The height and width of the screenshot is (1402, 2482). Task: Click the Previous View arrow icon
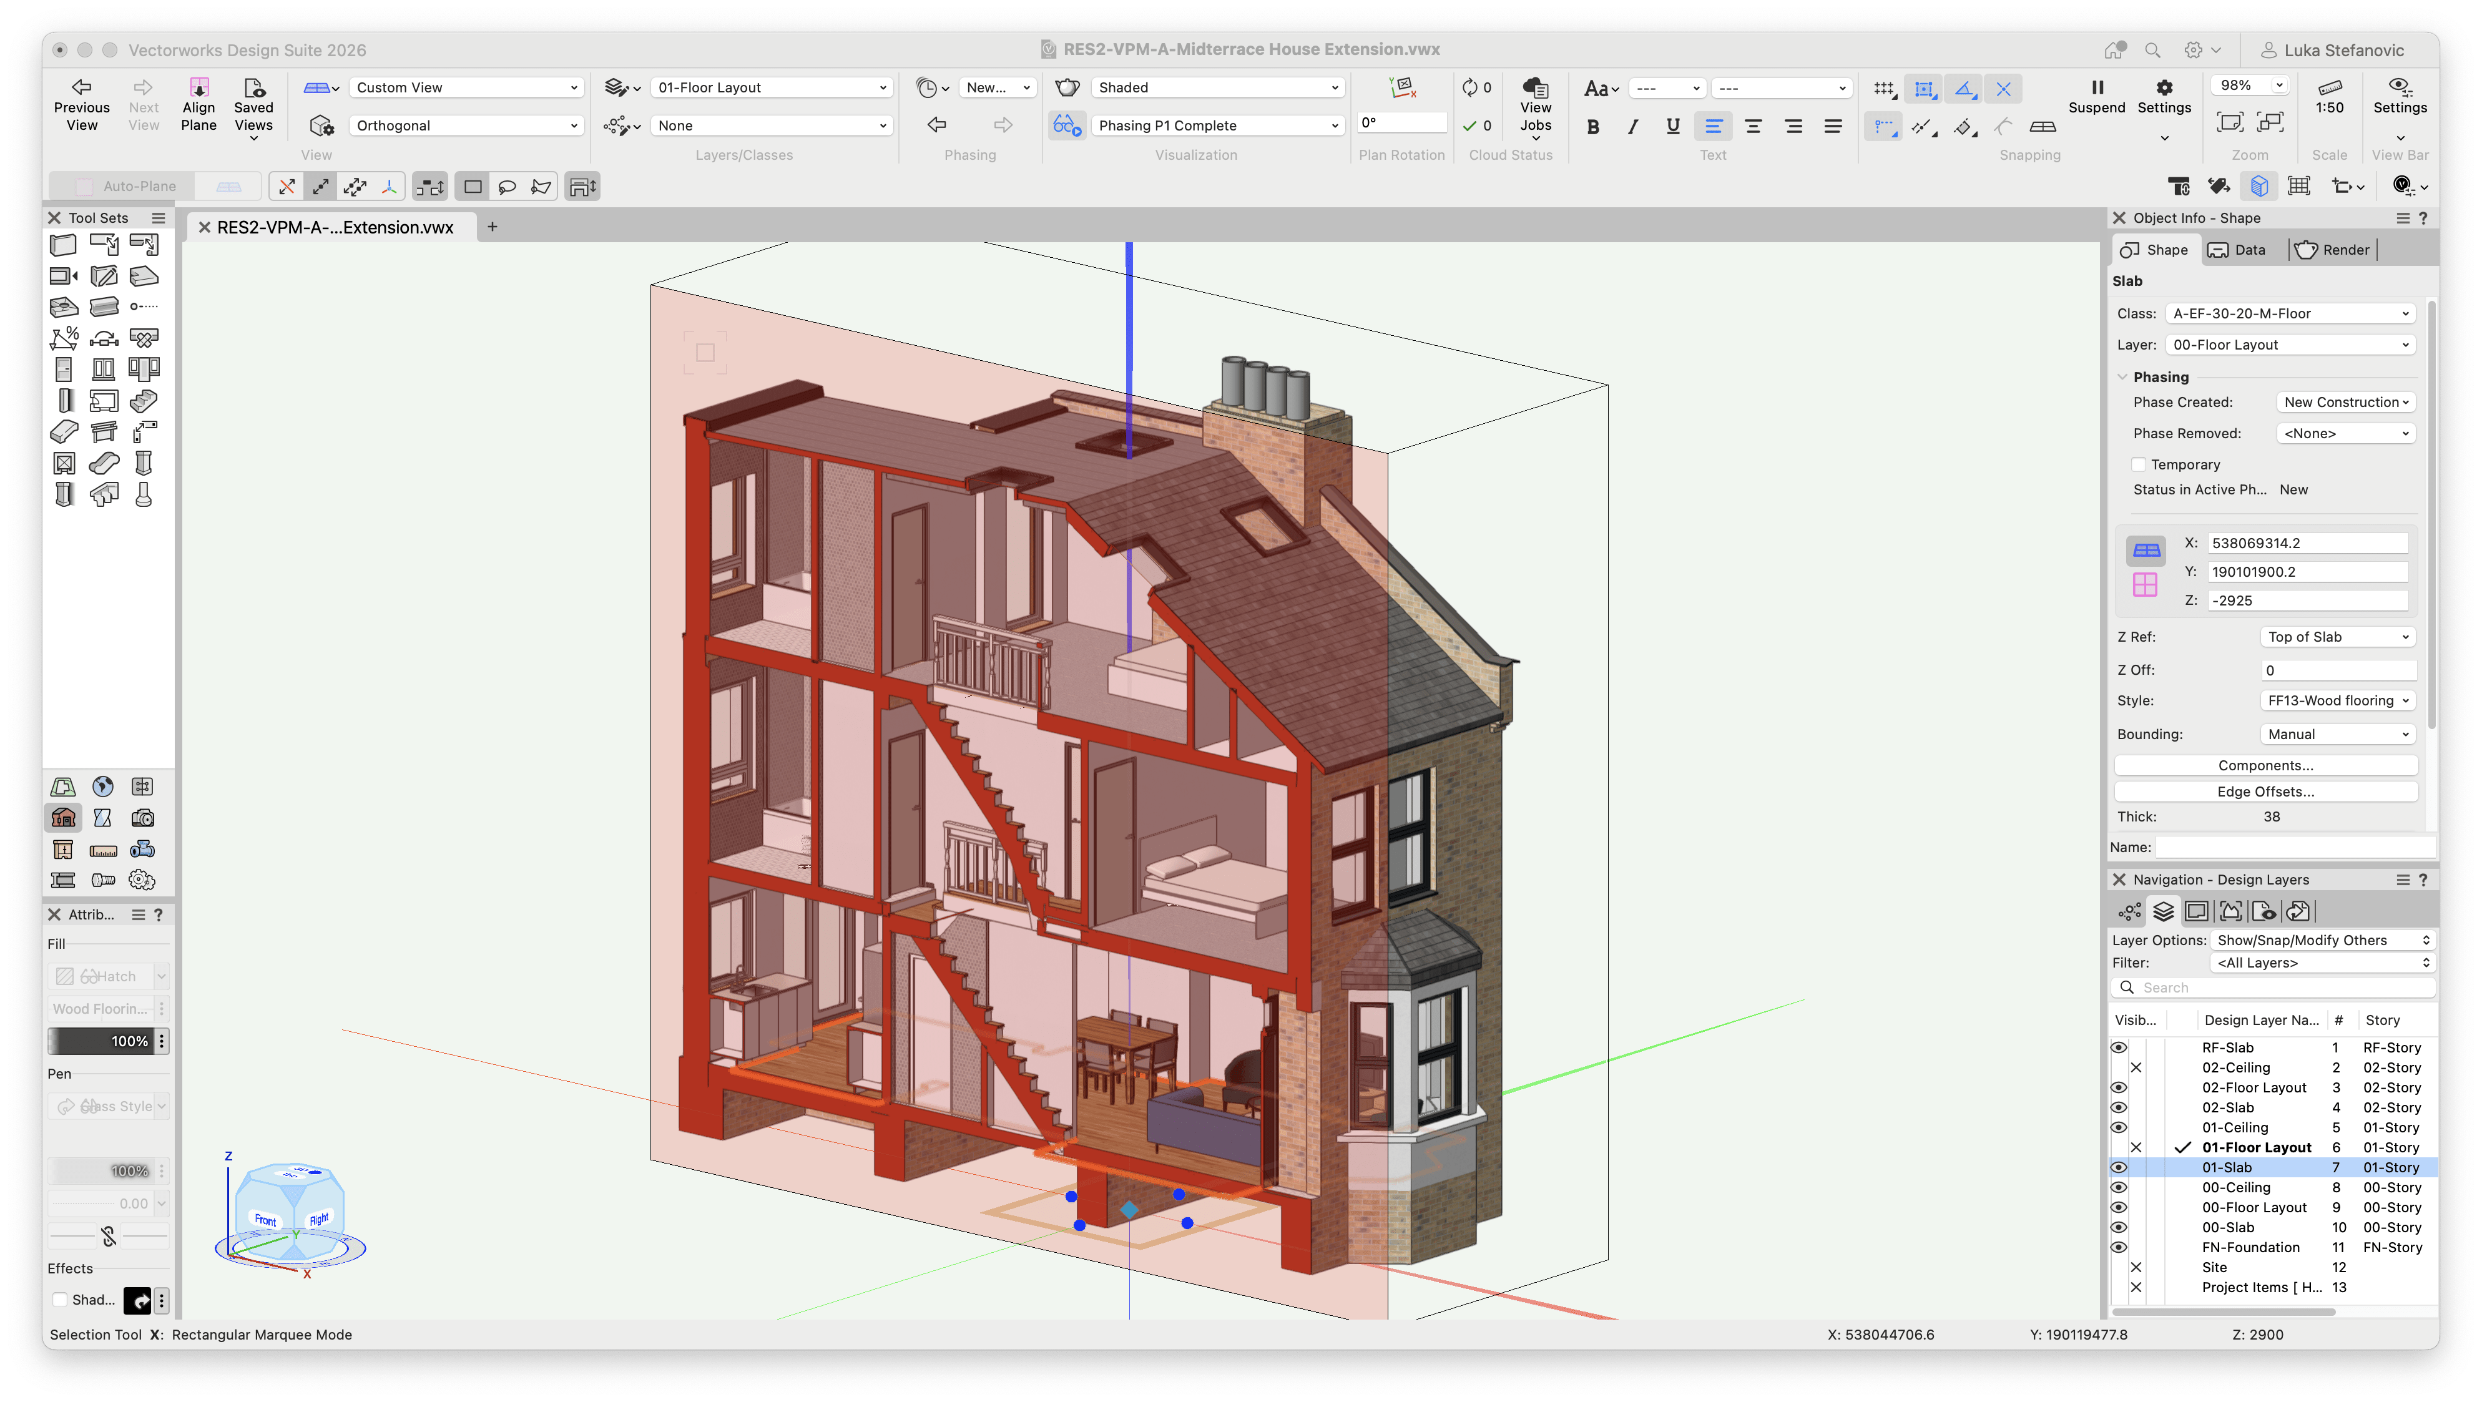click(x=82, y=87)
